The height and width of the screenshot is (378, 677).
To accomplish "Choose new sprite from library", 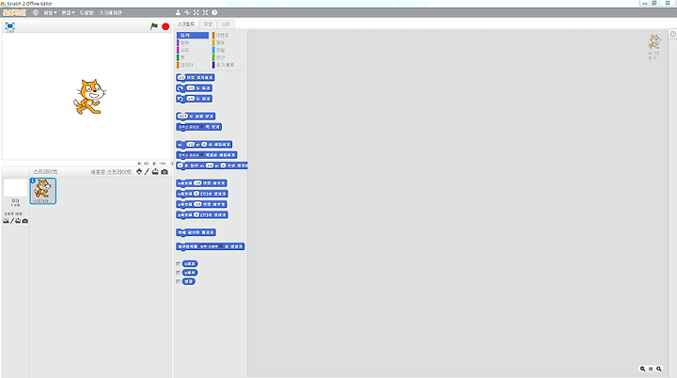I will tap(139, 172).
